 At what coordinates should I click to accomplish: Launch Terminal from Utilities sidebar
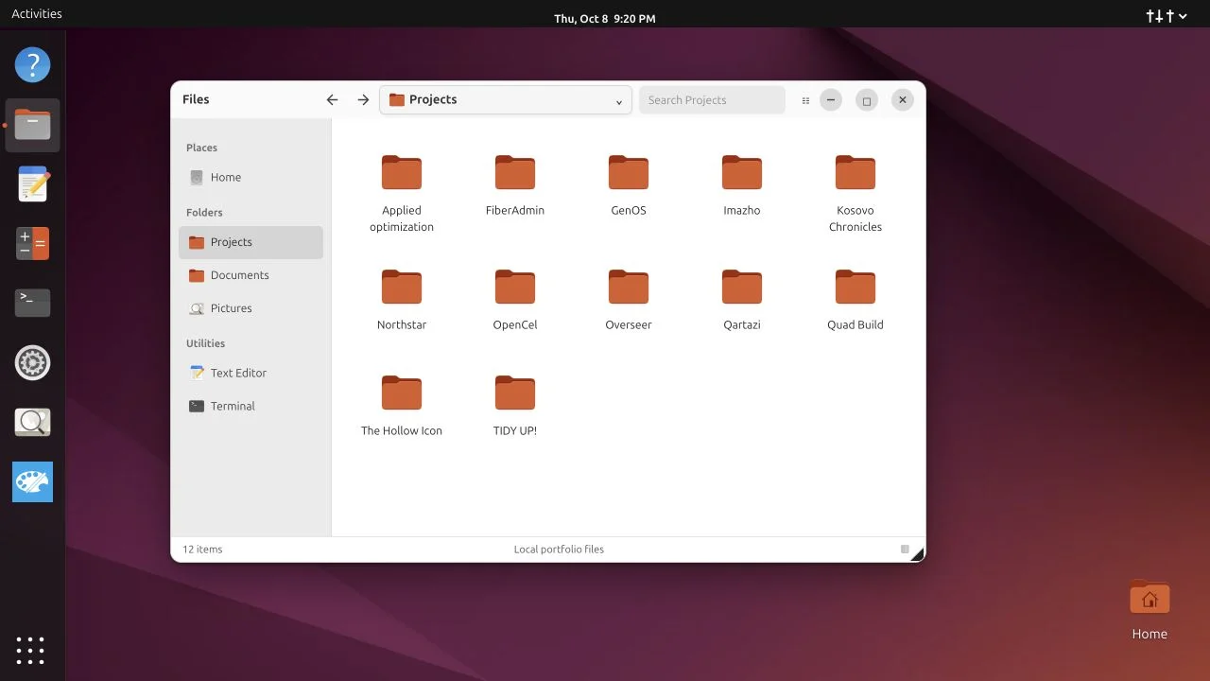pos(251,406)
